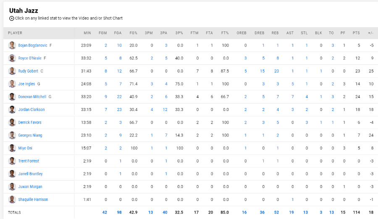View Rudy Gobert's 15 defensive rebounds
This screenshot has width=378, height=219.
pyautogui.click(x=262, y=71)
